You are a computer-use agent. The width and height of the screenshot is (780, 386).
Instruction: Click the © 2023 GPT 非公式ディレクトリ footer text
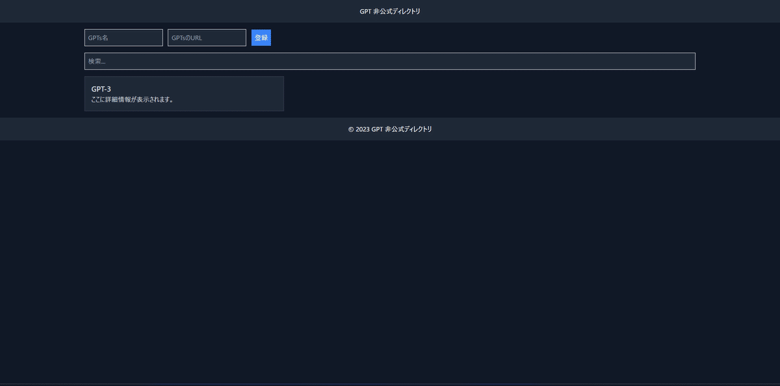tap(390, 129)
